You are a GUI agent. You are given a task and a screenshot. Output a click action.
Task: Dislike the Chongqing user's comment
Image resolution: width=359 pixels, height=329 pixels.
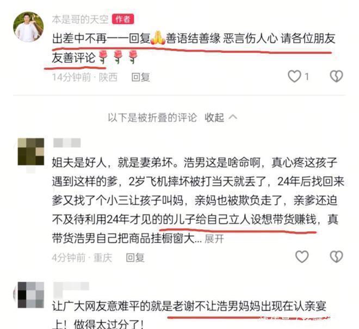tap(336, 257)
